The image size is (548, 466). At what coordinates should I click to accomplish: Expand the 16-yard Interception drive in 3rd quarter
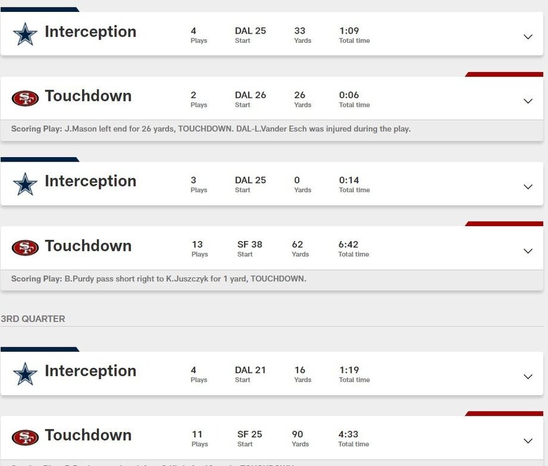click(x=528, y=377)
